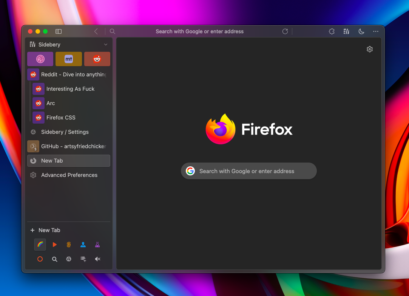
Task: Switch to the red play container panel
Action: pos(54,245)
